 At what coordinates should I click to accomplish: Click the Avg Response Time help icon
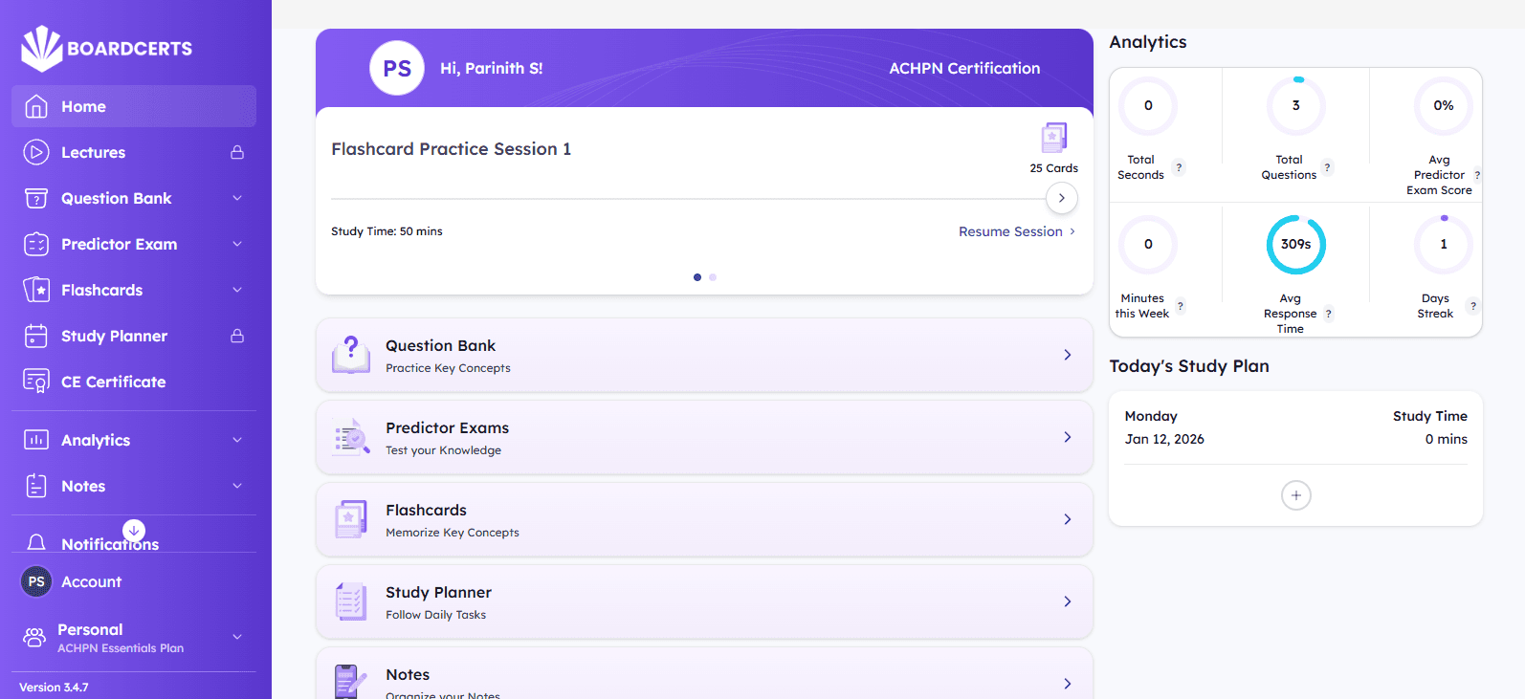click(1328, 314)
